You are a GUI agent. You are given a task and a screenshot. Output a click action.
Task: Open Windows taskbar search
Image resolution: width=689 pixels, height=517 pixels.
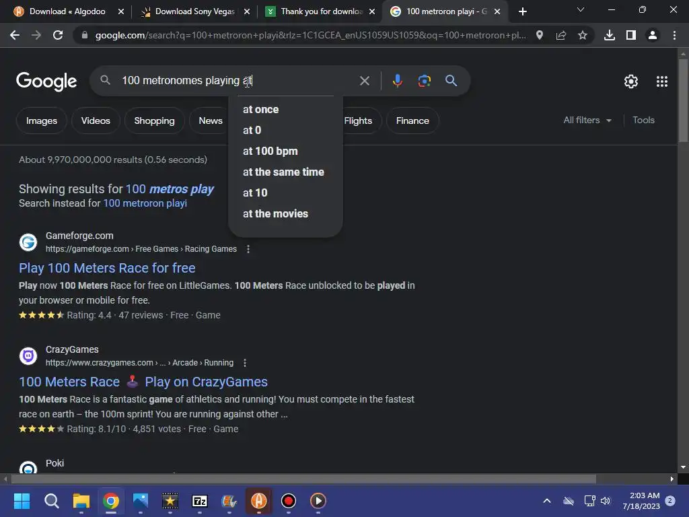[x=51, y=501]
